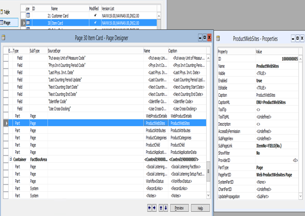Viewport: 305px width, 216px height.
Task: Click the PartType property value Page
Action: coord(277,167)
